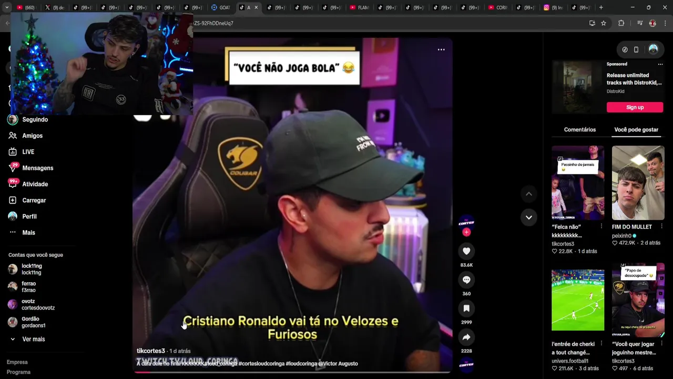Go to next video with down arrow
Screen dimensions: 673x379
[529, 217]
